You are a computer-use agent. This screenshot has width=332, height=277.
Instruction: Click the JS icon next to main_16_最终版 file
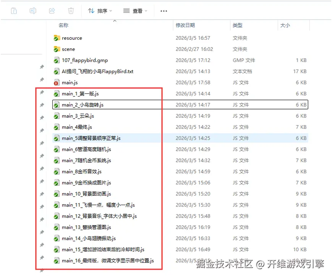pyautogui.click(x=56, y=260)
